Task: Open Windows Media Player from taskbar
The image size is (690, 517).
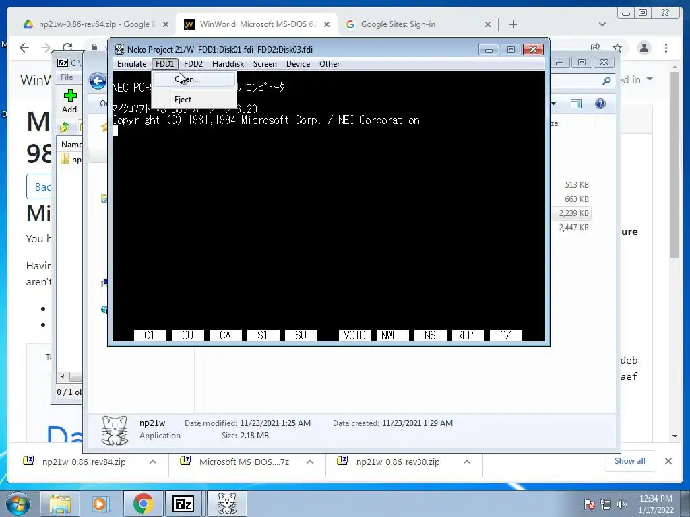Action: coord(100,504)
